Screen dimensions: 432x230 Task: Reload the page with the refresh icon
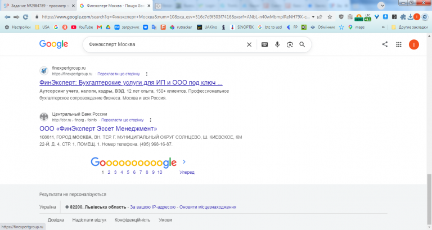(x=26, y=17)
